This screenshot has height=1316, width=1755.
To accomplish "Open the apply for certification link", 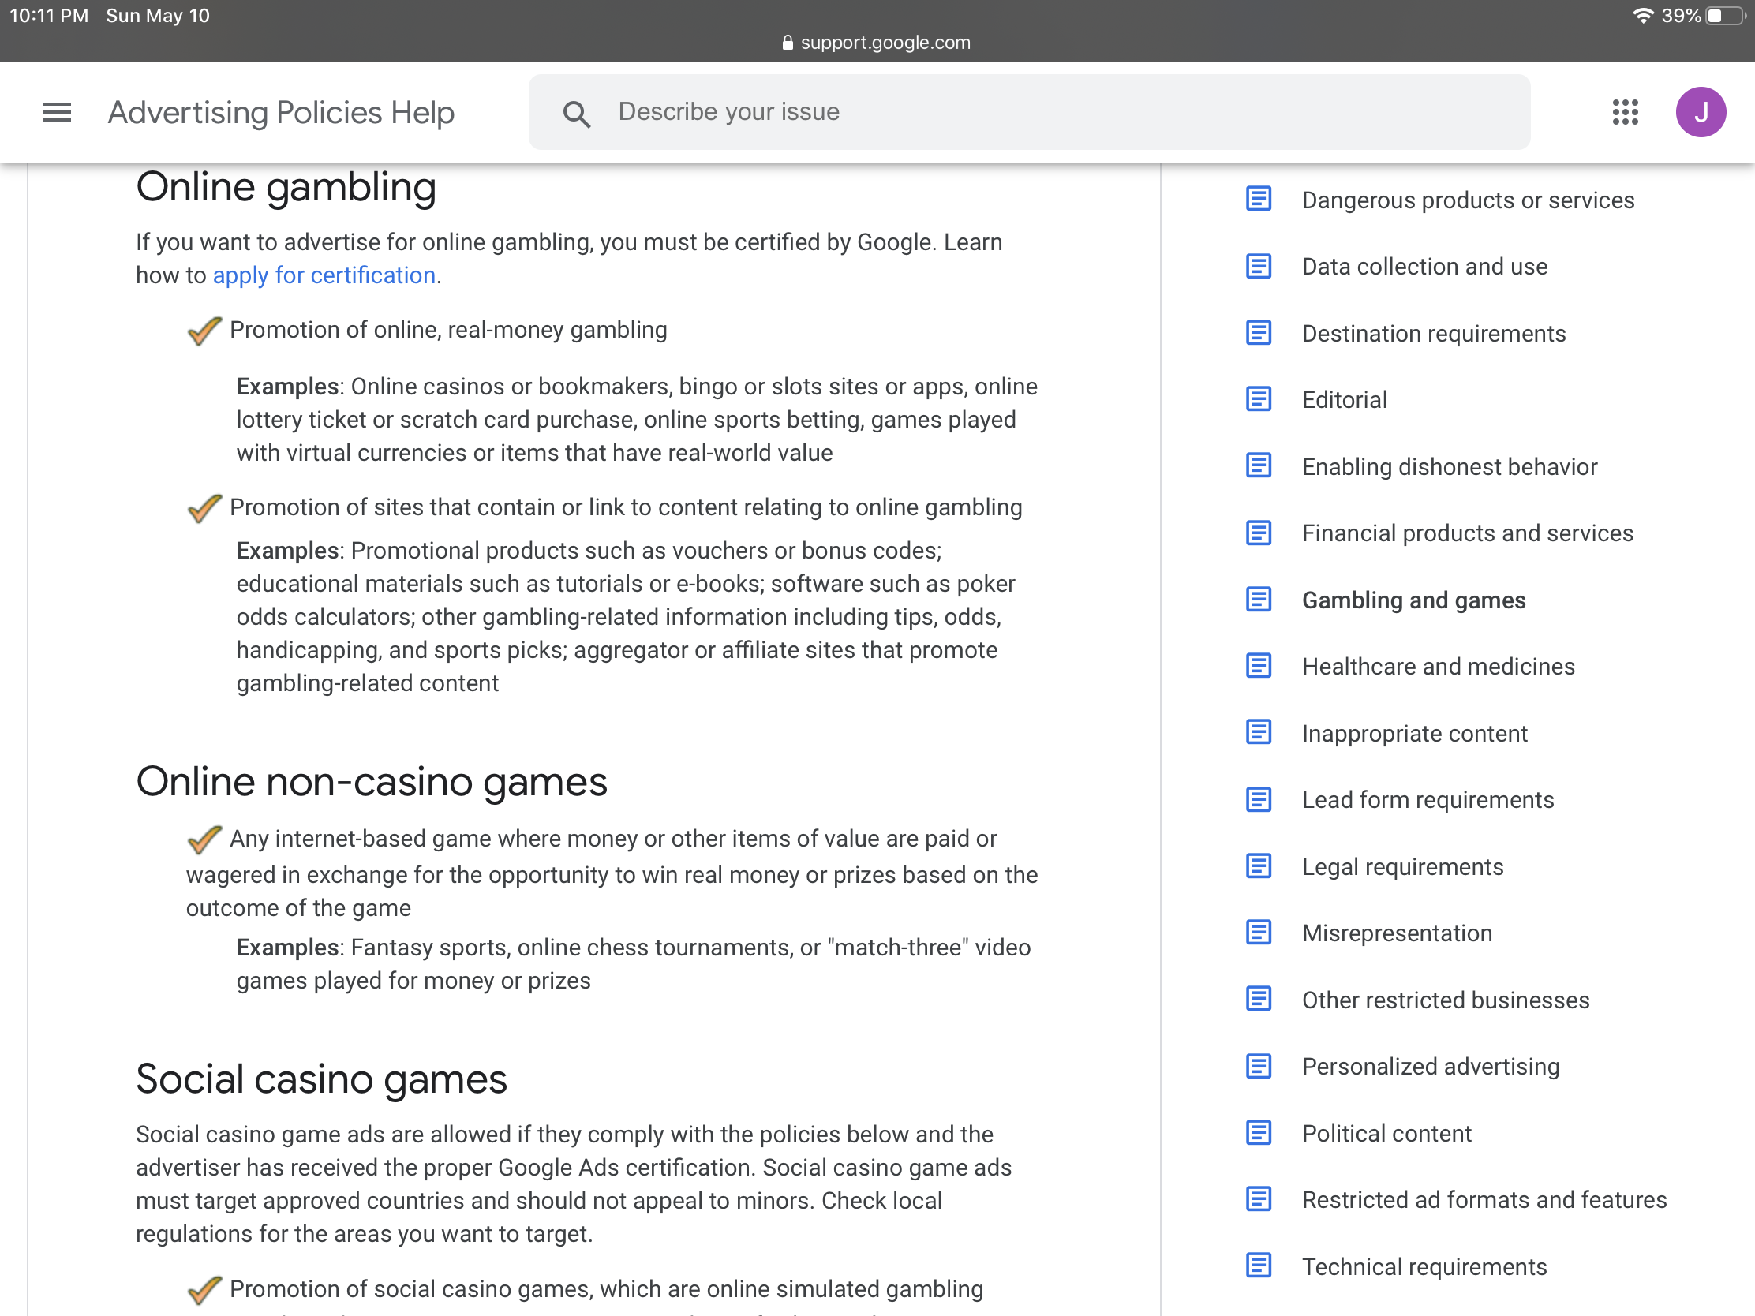I will [x=324, y=275].
